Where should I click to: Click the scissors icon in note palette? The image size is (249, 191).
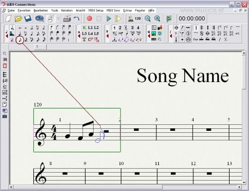12,40
